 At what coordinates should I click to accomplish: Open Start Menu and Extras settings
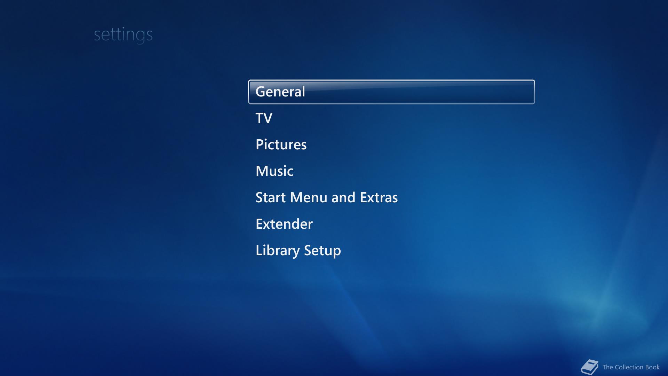tap(326, 197)
